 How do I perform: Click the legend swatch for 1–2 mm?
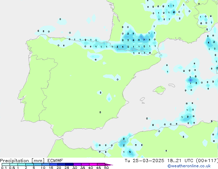tap(22, 165)
